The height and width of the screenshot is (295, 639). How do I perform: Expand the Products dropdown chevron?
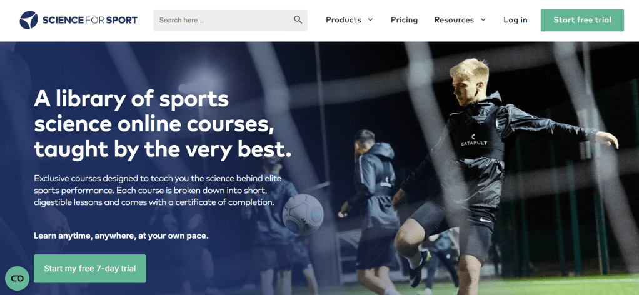pyautogui.click(x=370, y=20)
